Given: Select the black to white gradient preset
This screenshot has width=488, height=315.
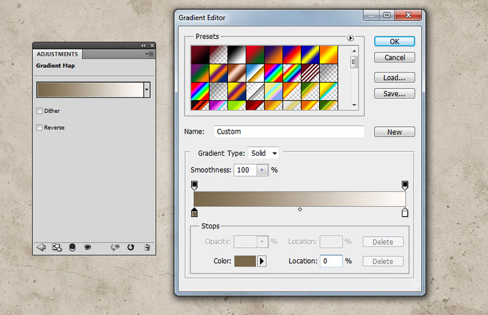Looking at the screenshot, I should 236,54.
